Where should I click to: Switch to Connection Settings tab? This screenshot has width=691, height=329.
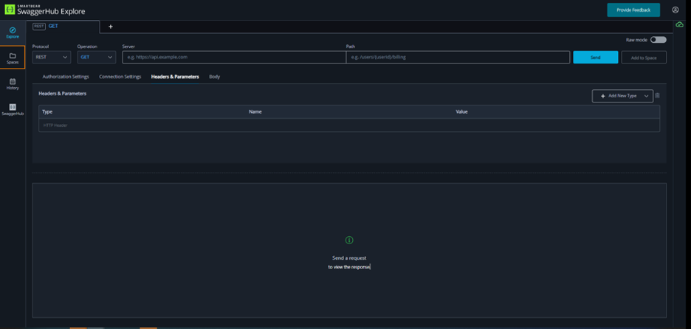(120, 77)
